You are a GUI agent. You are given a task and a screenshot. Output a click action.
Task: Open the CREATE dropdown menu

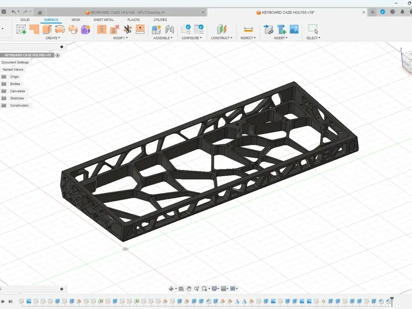(x=53, y=38)
